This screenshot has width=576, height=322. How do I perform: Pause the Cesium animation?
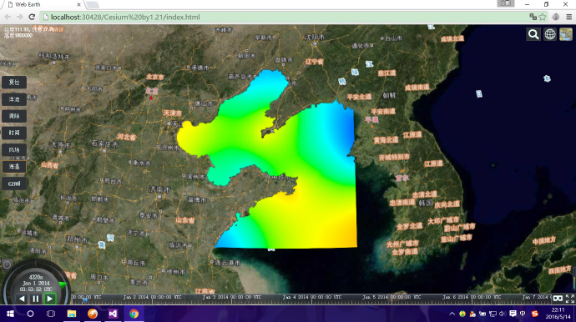[x=36, y=299]
